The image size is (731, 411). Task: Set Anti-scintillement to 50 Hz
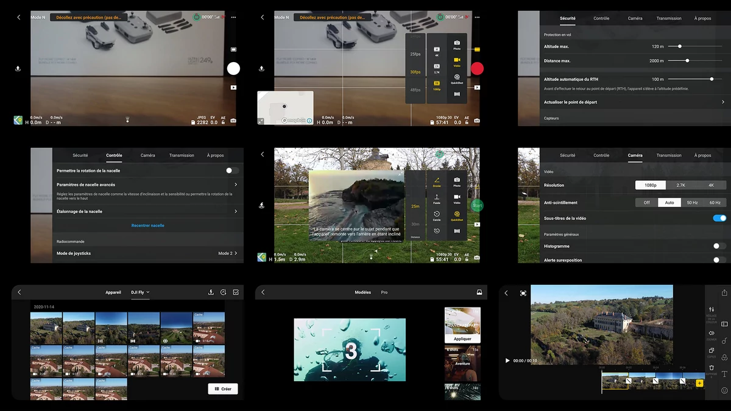(693, 203)
